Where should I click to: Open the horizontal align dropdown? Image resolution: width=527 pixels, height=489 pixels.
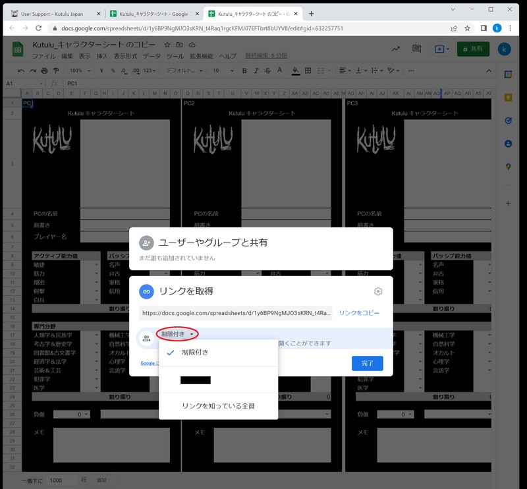tap(345, 71)
